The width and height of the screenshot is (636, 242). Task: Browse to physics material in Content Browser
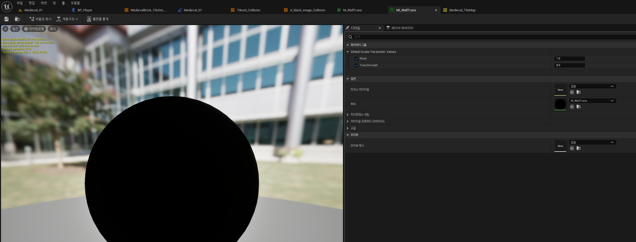pyautogui.click(x=579, y=92)
